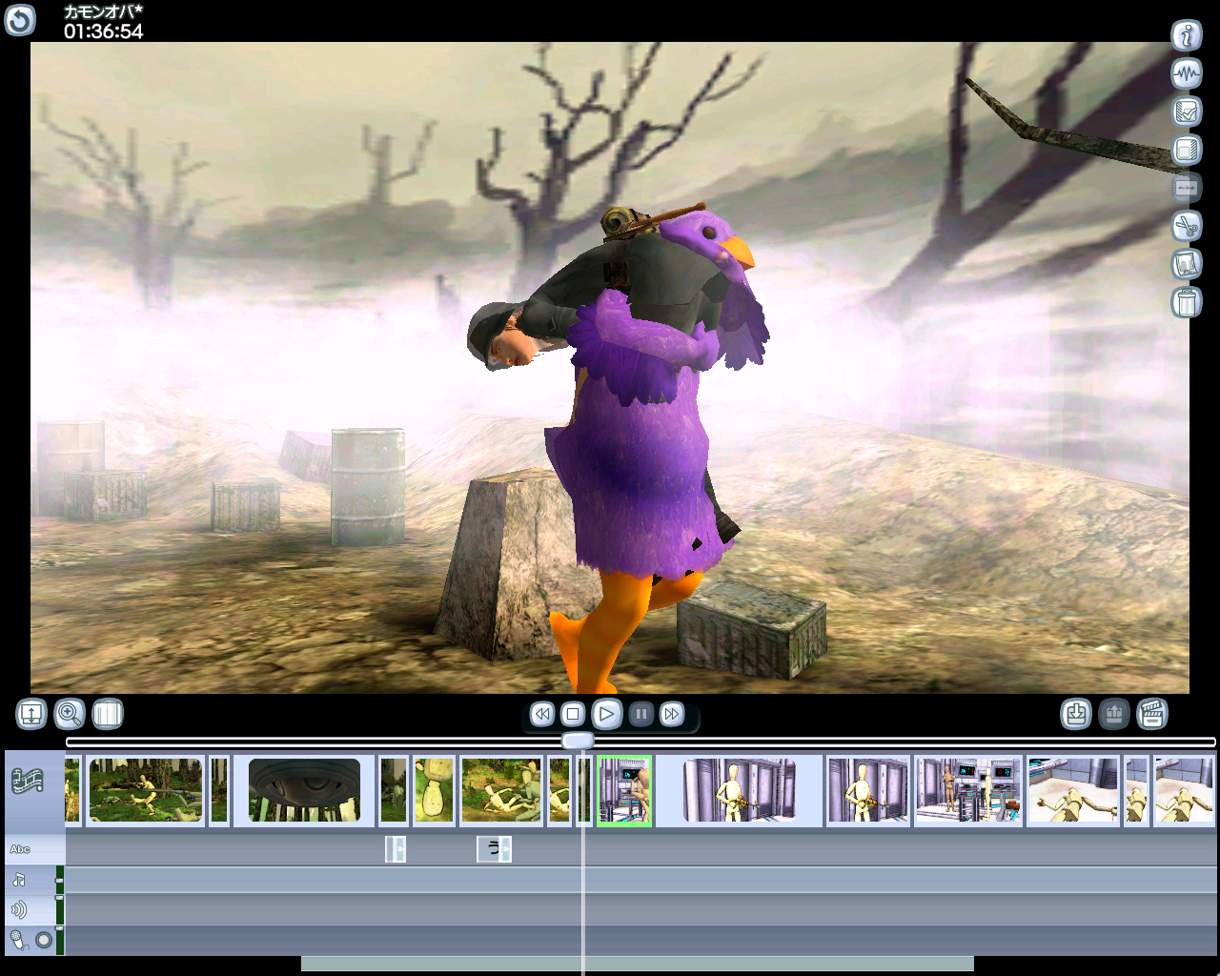Screen dimensions: 1220x976
Task: Delete the selection with the trash can
Action: click(x=1186, y=302)
